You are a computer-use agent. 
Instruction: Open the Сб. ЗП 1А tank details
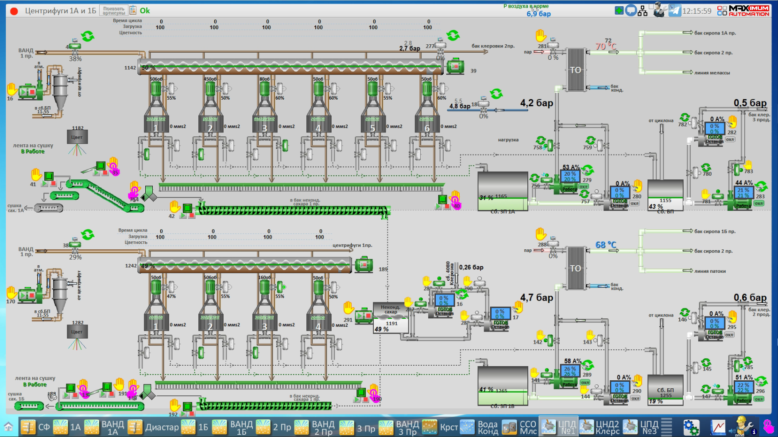click(x=503, y=191)
